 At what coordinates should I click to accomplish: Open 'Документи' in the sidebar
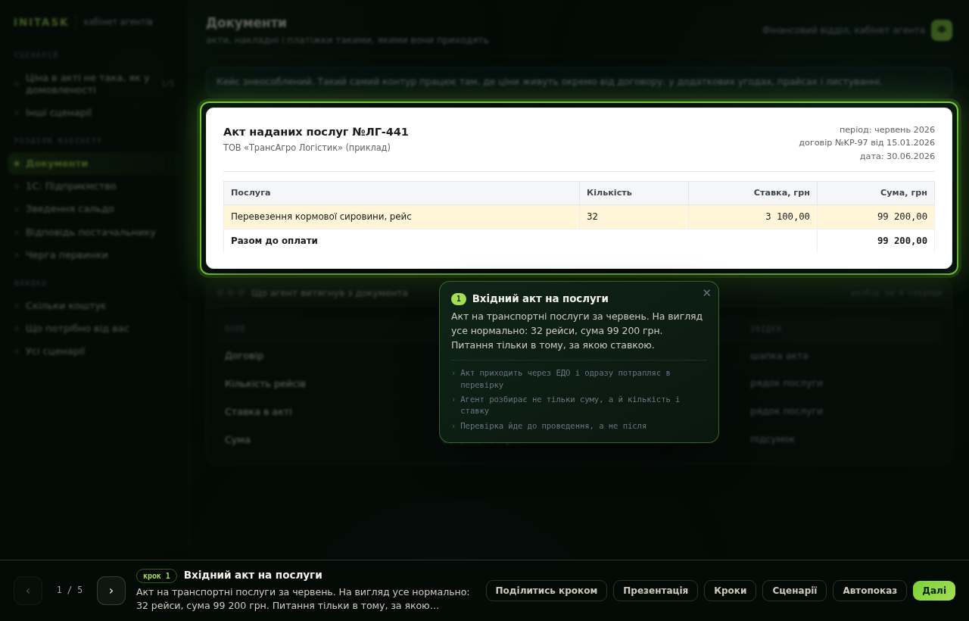(95, 164)
